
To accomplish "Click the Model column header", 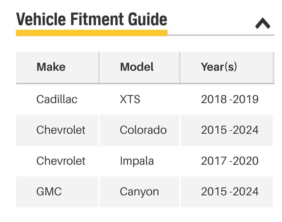I will tap(137, 67).
